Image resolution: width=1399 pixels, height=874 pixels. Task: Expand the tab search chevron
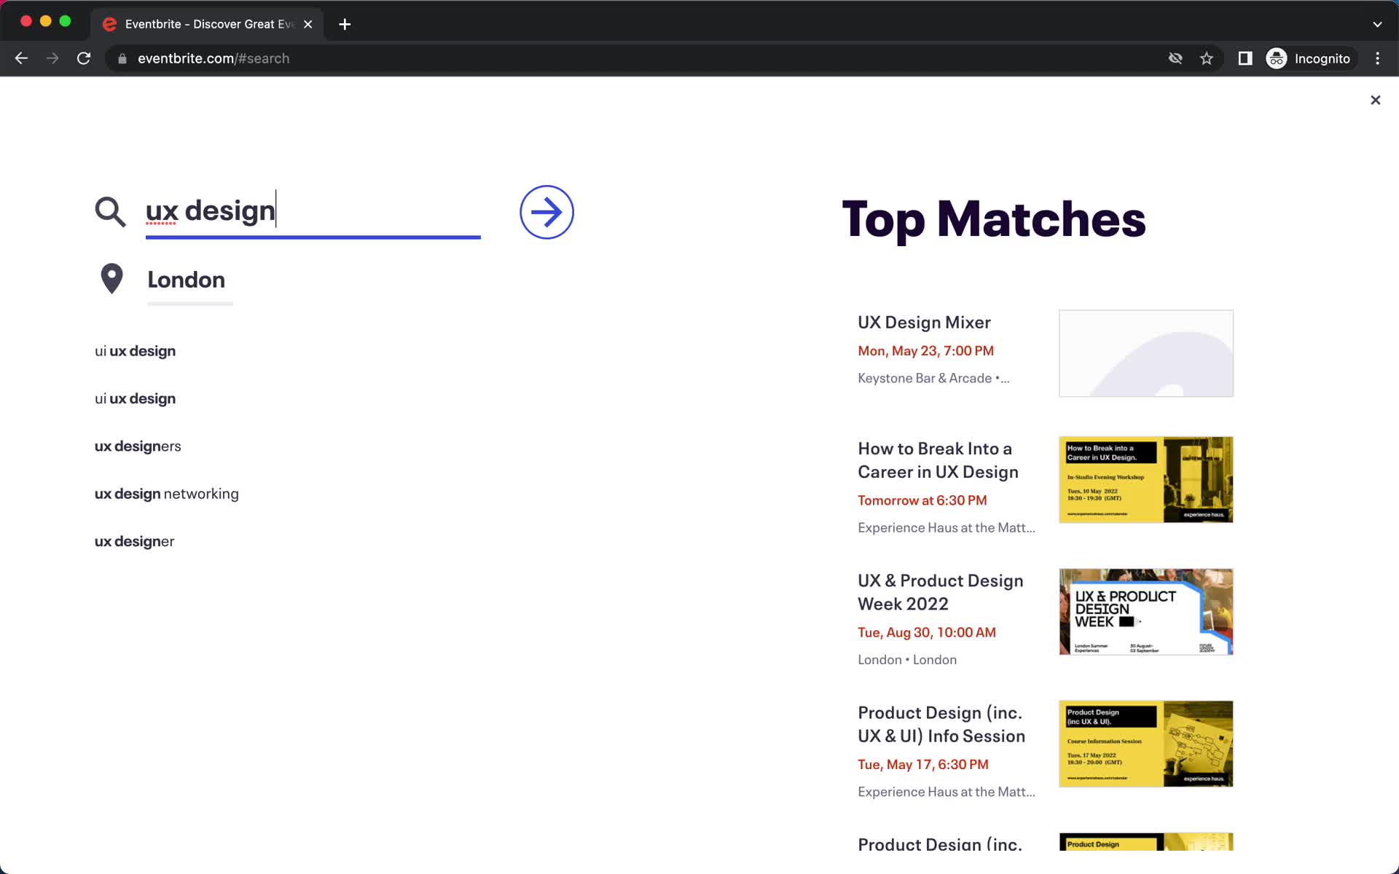point(1377,24)
